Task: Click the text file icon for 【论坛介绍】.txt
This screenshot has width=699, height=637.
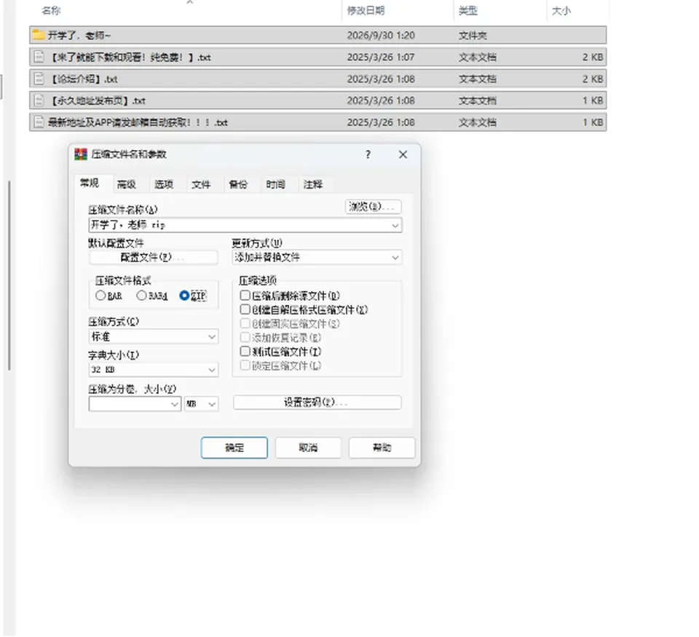Action: coord(39,79)
